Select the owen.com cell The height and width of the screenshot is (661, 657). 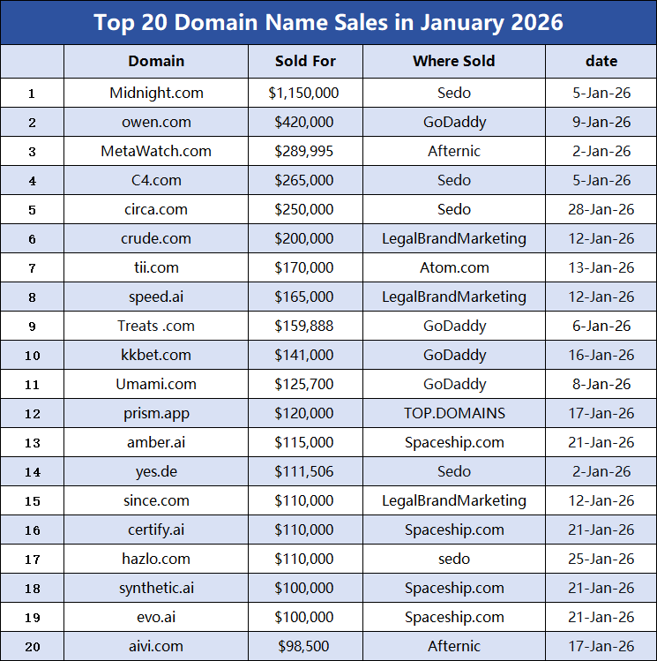[x=156, y=122]
